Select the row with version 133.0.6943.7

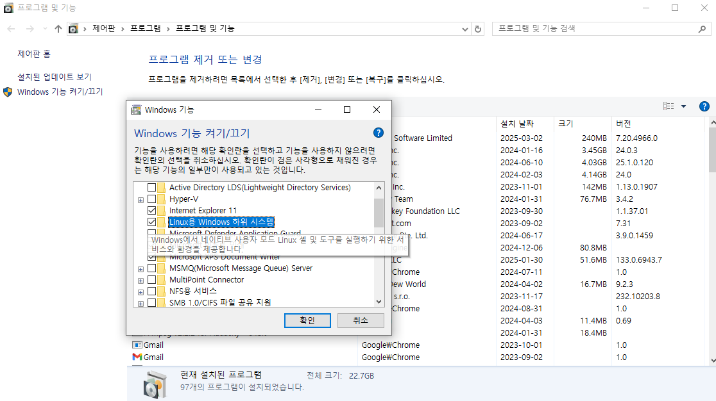(548, 259)
